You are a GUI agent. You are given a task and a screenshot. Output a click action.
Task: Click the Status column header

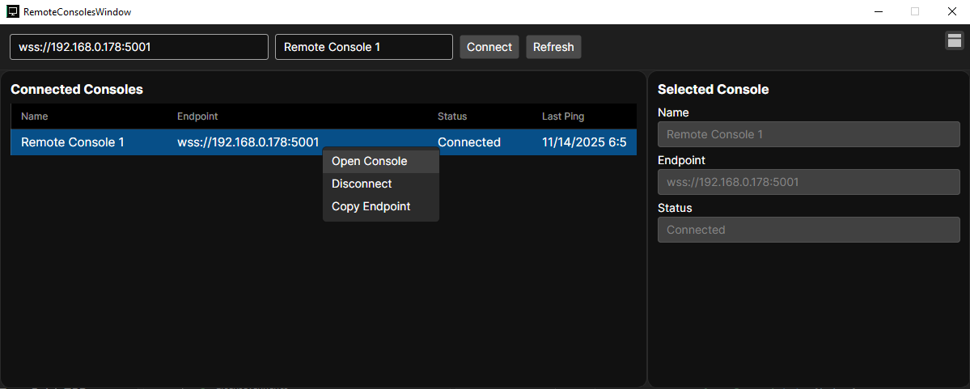point(452,116)
